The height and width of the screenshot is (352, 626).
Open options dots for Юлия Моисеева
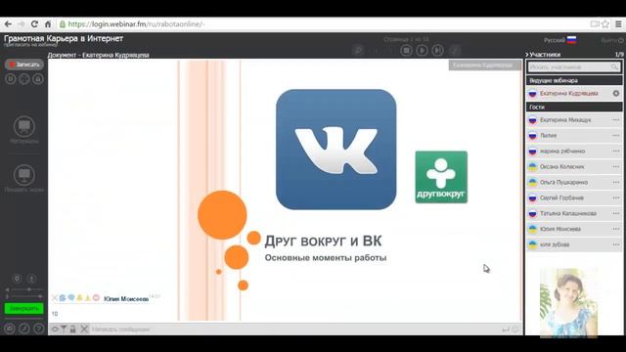tap(616, 229)
